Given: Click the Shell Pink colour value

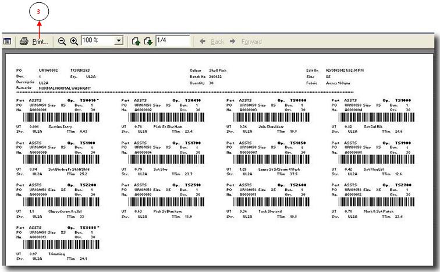Looking at the screenshot, I should click(x=217, y=70).
